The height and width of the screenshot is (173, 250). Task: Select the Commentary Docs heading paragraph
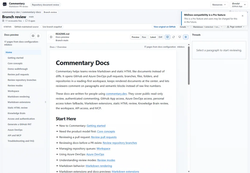pos(82,63)
